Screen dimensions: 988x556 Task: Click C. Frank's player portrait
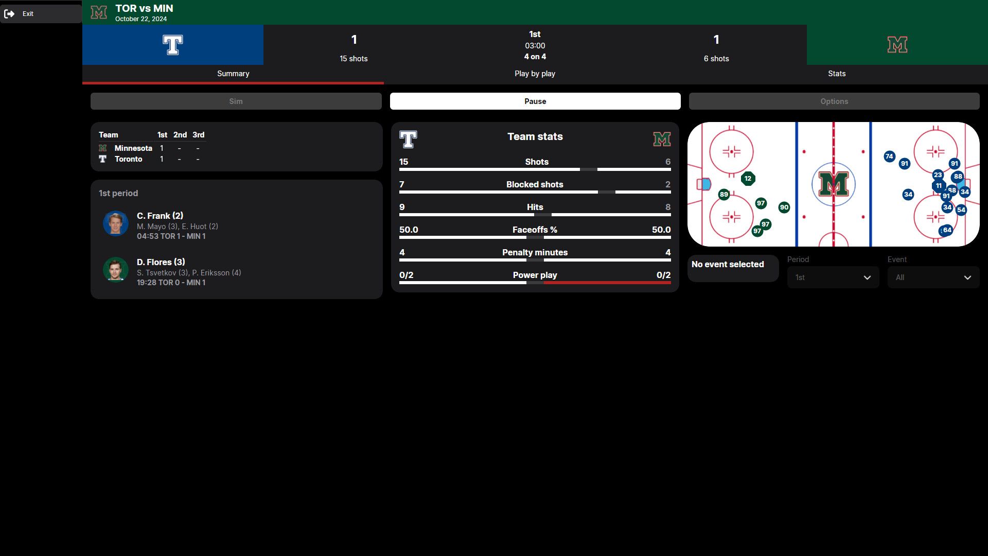[x=116, y=223]
